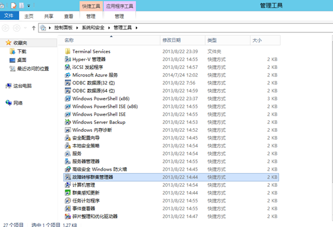Screen dimensions: 333x227
Task: Open the Terminal Services folder icon
Action: click(67, 52)
